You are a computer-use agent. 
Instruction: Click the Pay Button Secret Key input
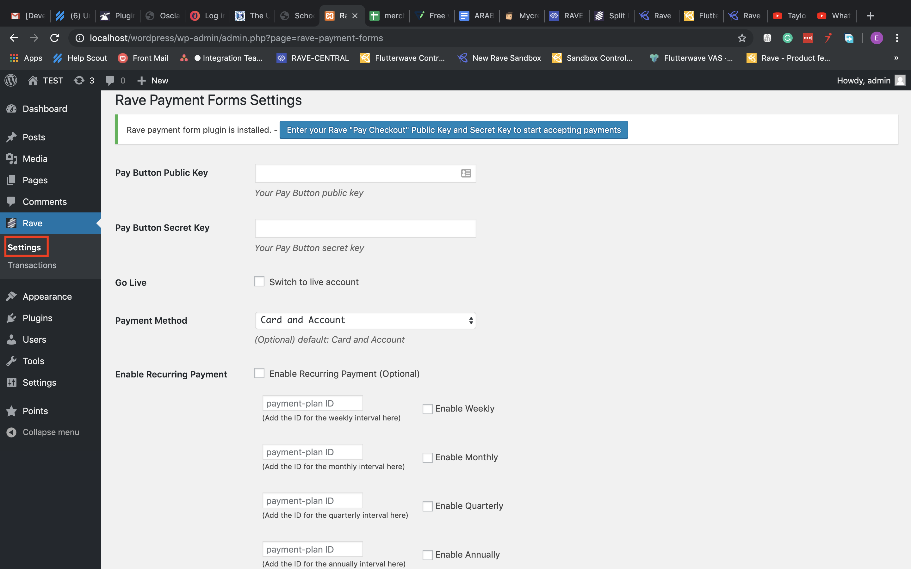[366, 228]
